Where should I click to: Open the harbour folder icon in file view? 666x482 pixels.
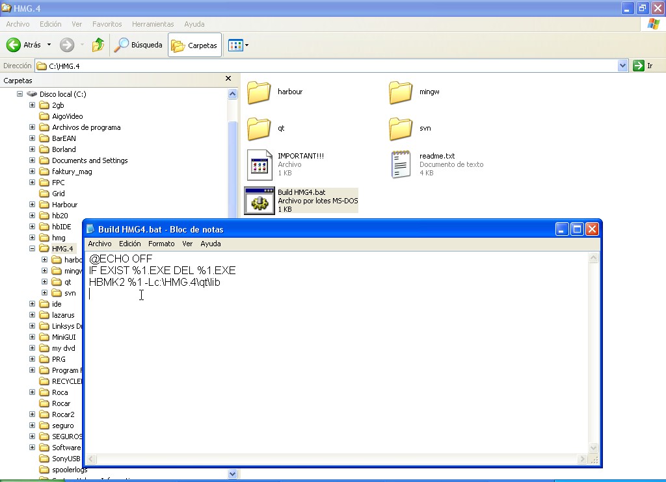(x=259, y=92)
